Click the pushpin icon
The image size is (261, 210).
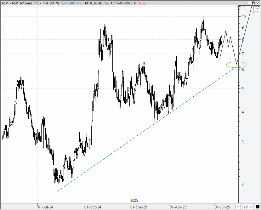coord(251,207)
